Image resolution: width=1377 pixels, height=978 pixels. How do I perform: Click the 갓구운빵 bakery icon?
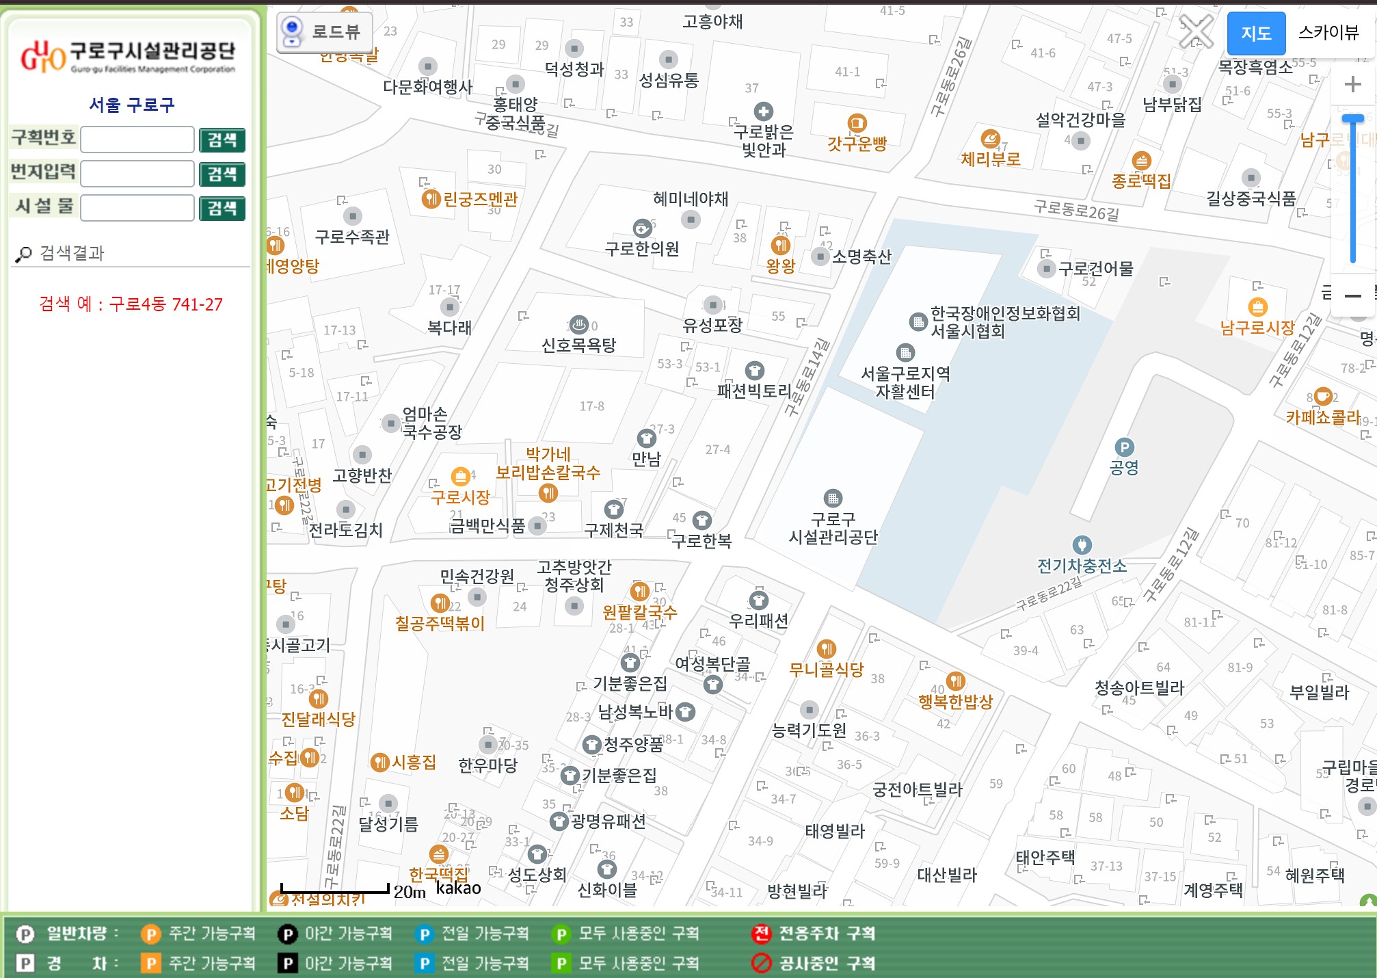(857, 123)
